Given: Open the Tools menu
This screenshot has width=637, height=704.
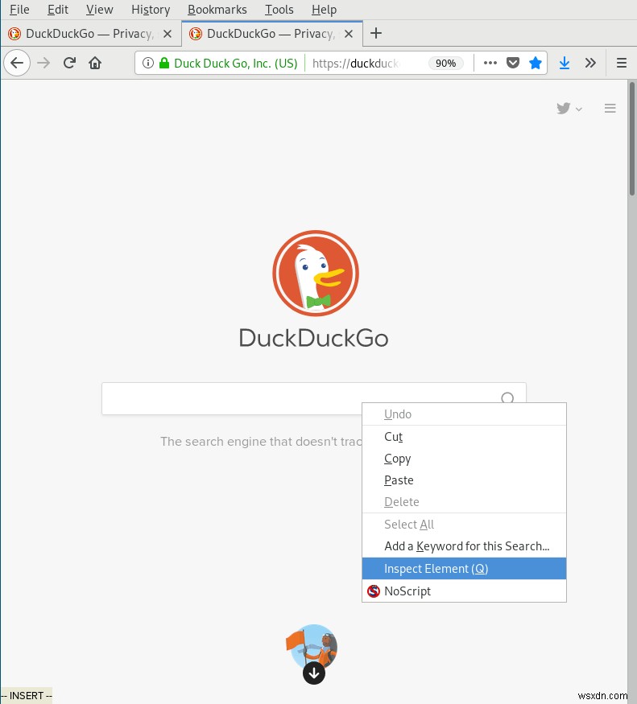Looking at the screenshot, I should pyautogui.click(x=279, y=10).
